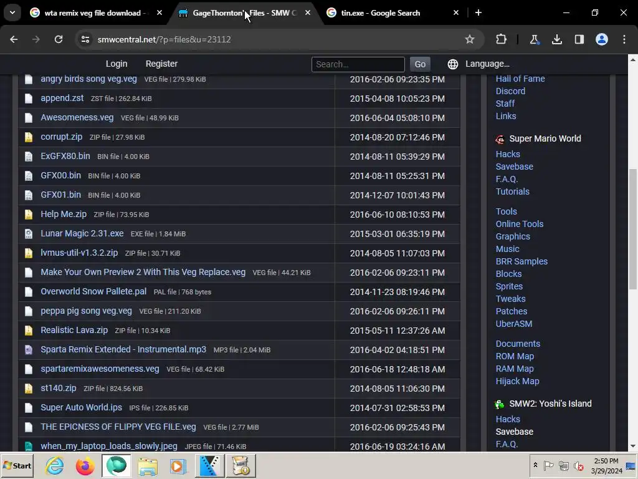Switch to wta remix veg file download tab
Viewport: 638px width, 479px height.
(95, 13)
